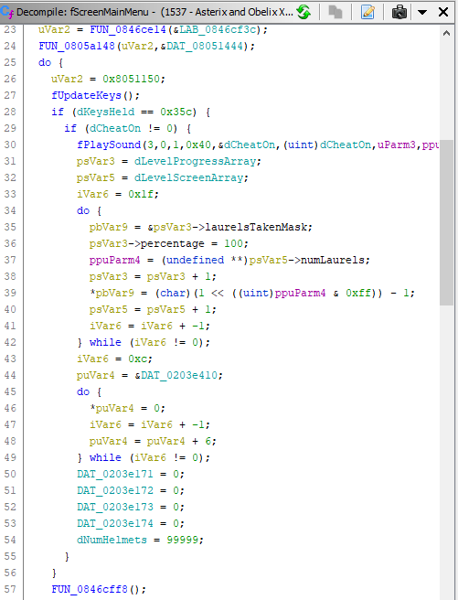Click DAT_0203e410 on line 44
Screen dimensions: 458x600
[x=179, y=375]
